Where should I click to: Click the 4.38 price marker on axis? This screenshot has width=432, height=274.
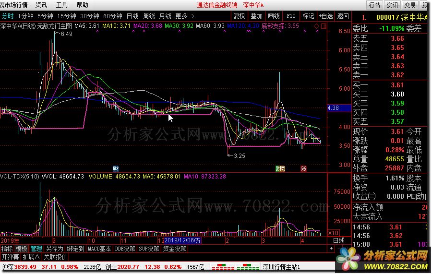click(x=339, y=108)
